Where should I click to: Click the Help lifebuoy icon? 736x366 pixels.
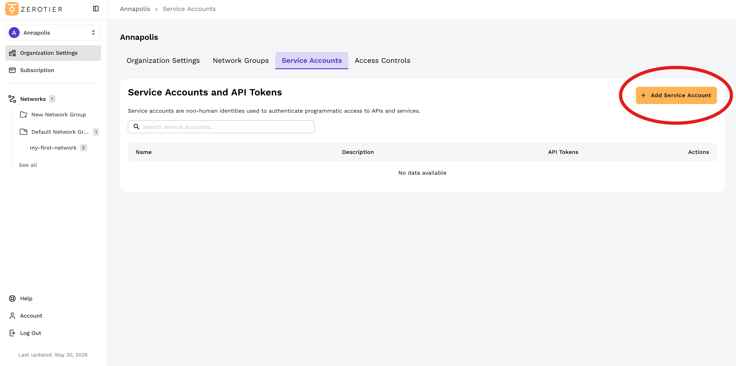[12, 299]
